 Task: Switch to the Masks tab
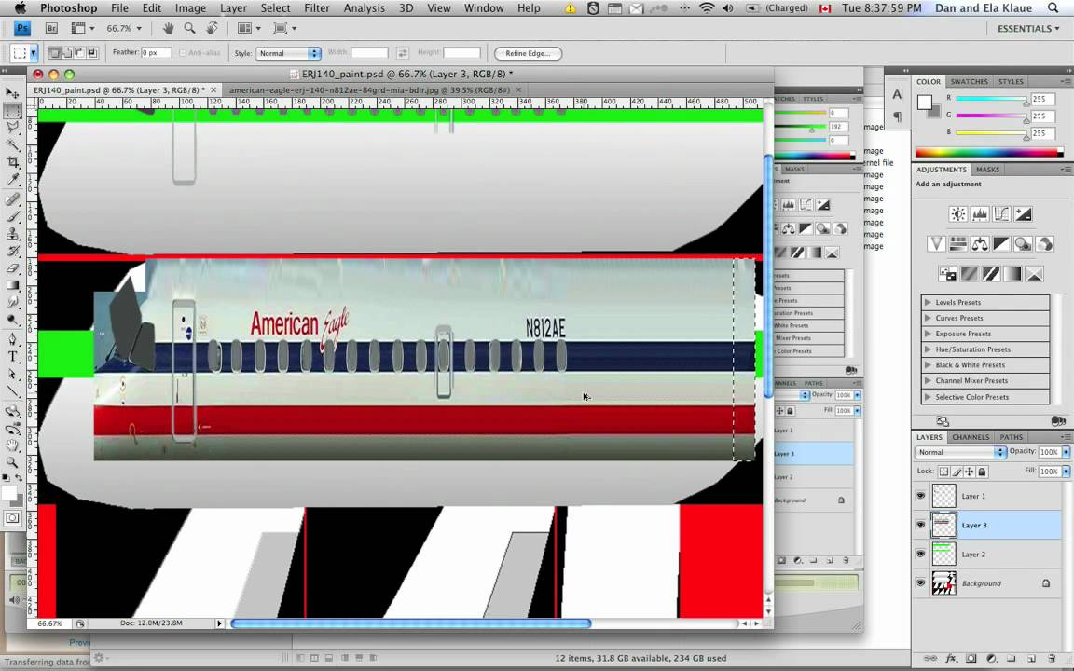tap(987, 170)
